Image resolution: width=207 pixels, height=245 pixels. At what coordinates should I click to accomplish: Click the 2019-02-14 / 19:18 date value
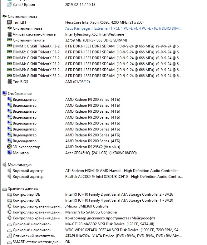coord(80,5)
